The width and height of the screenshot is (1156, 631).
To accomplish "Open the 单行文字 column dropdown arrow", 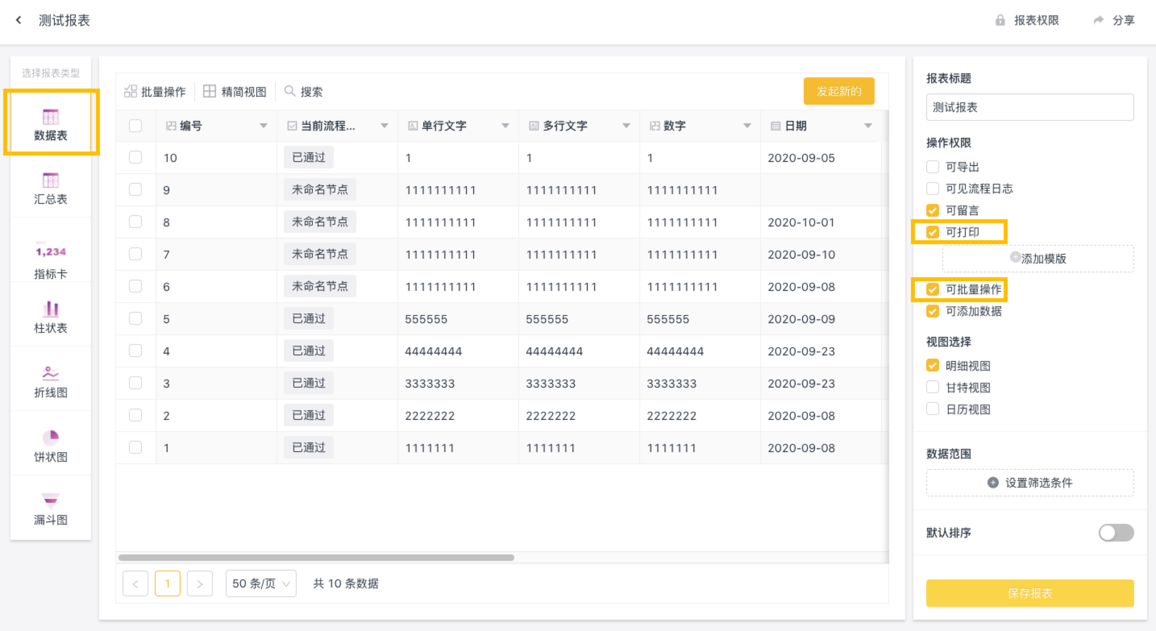I will click(505, 126).
